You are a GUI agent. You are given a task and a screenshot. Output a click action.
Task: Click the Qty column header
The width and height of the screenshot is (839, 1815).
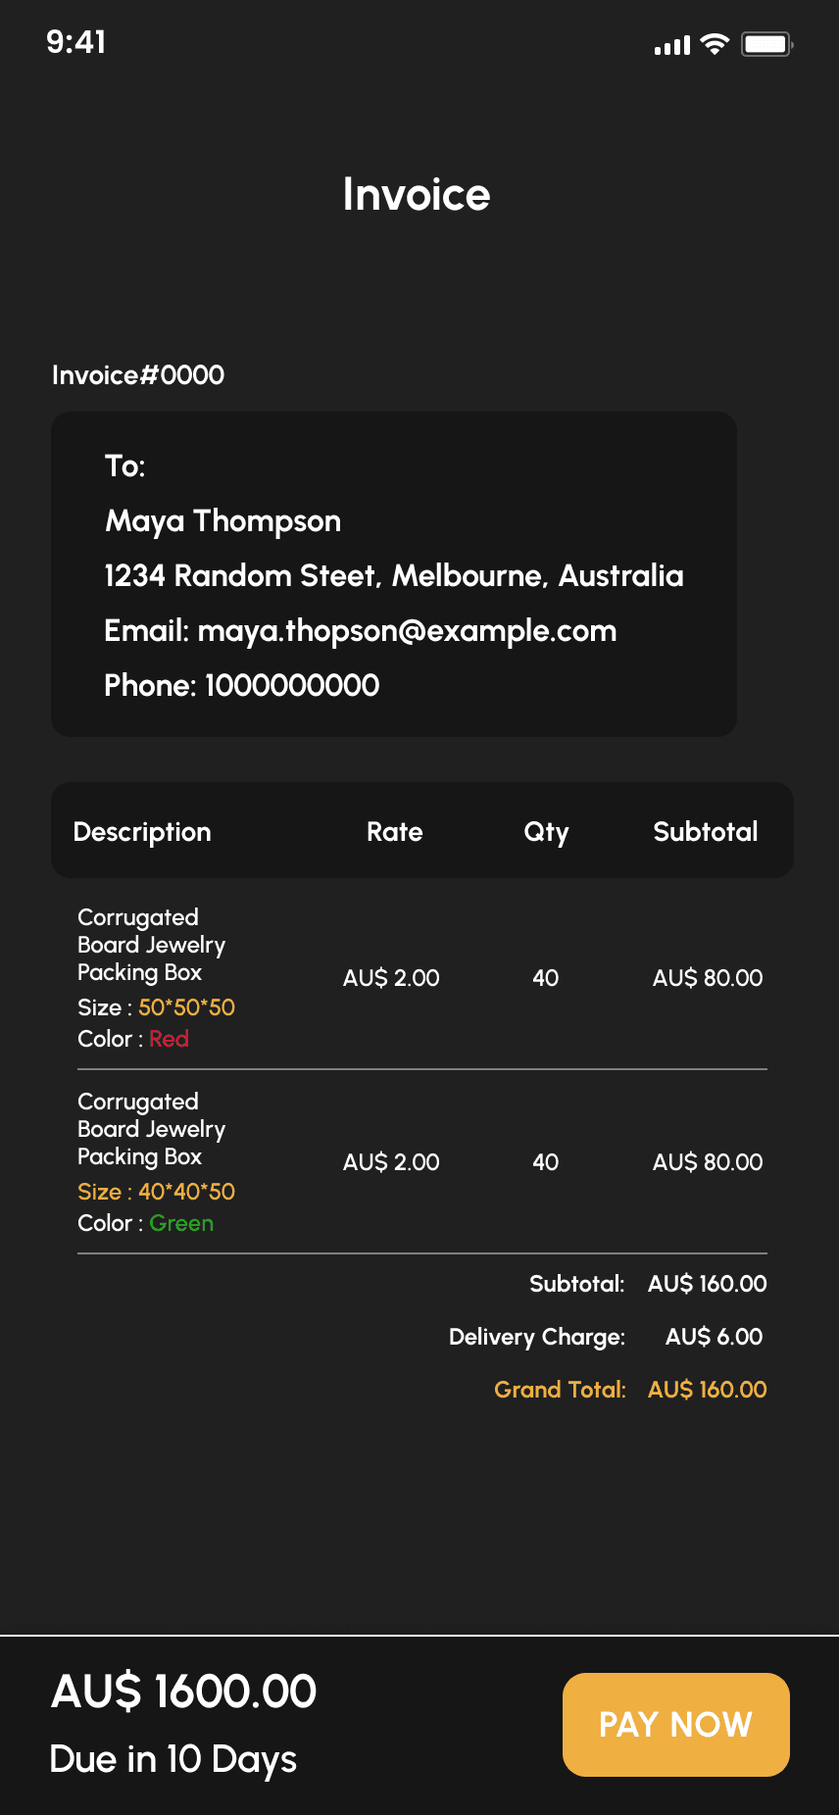(x=546, y=831)
